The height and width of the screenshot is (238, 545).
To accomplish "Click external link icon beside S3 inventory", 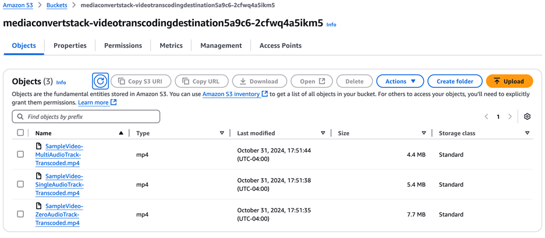I will click(265, 94).
